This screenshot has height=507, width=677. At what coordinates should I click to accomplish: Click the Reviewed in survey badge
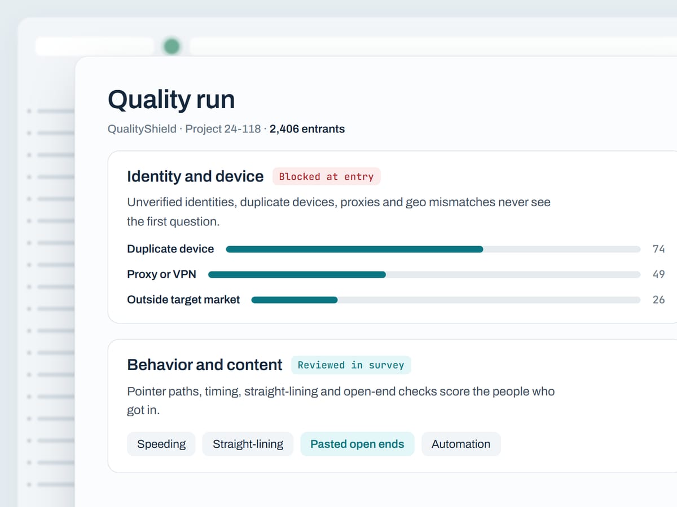(351, 365)
